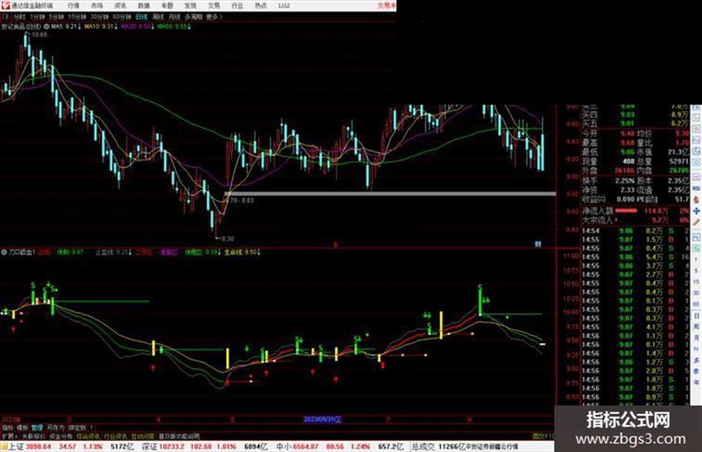702x452 pixels.
Task: Select the 月 period shortcut in right sidebar
Action: click(696, 338)
